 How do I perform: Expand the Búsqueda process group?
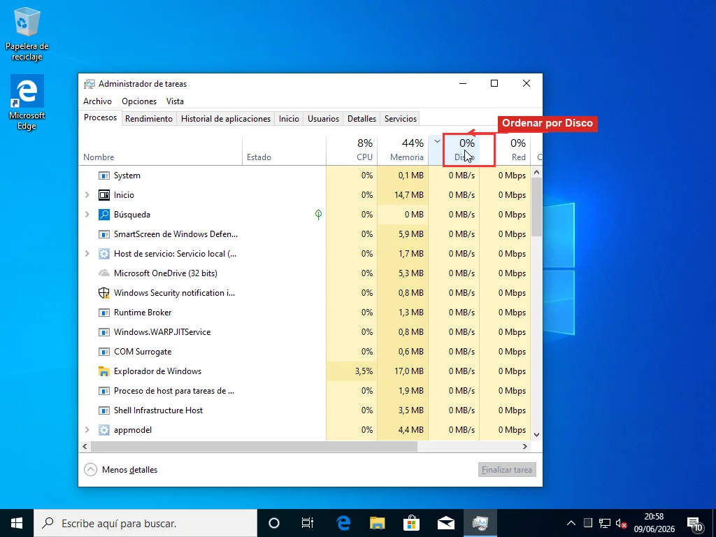[x=87, y=215]
